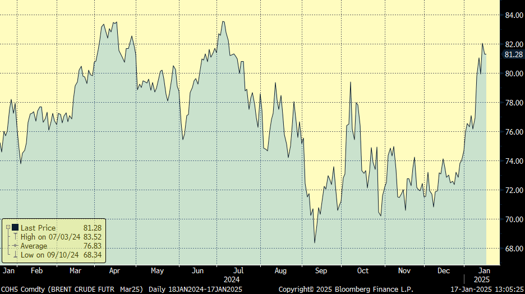Click the Dec label on the time axis
Image resolution: width=525 pixels, height=294 pixels.
(x=444, y=270)
